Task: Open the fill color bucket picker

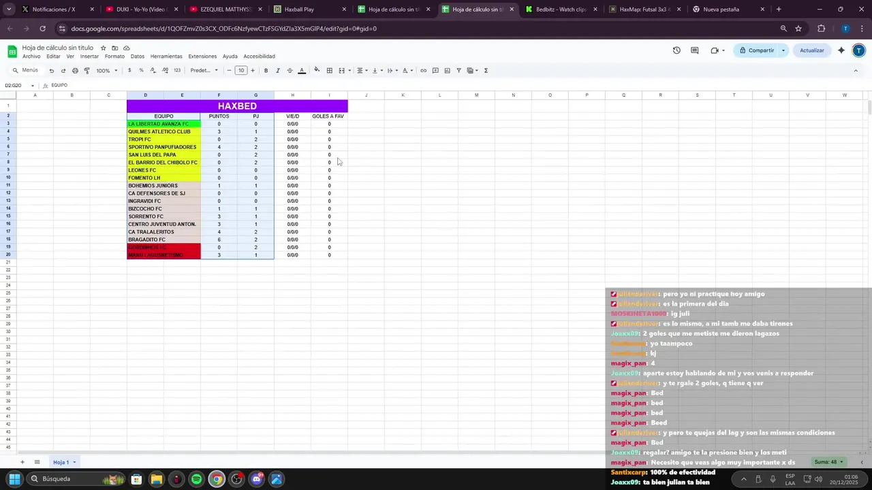Action: 317,70
